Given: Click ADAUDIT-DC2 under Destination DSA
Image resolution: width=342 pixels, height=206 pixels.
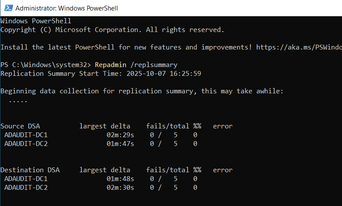Looking at the screenshot, I should tap(26, 187).
